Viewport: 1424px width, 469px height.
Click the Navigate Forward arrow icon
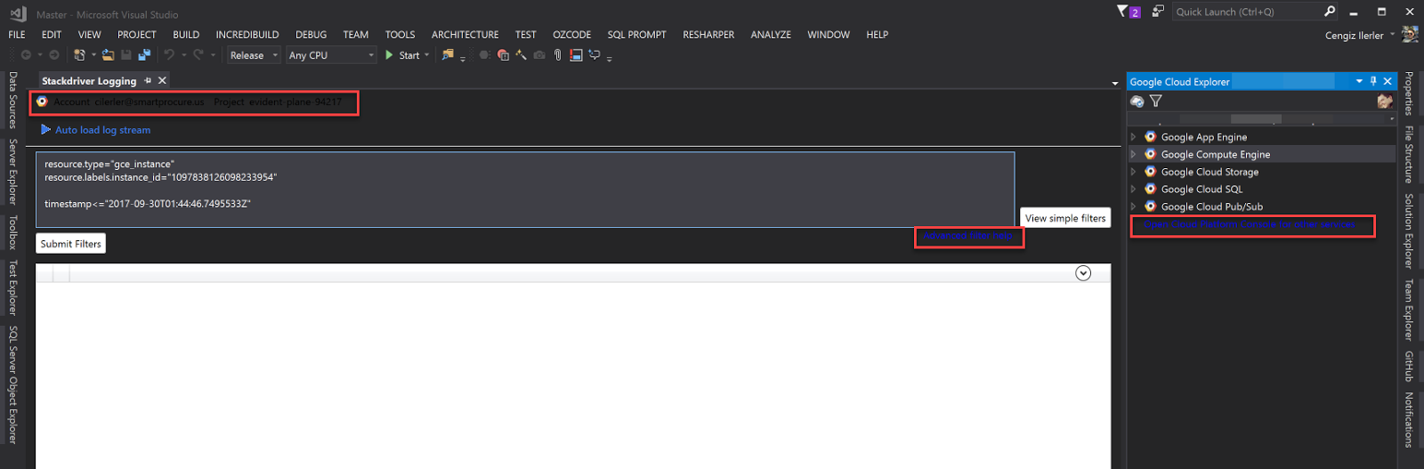pos(53,55)
